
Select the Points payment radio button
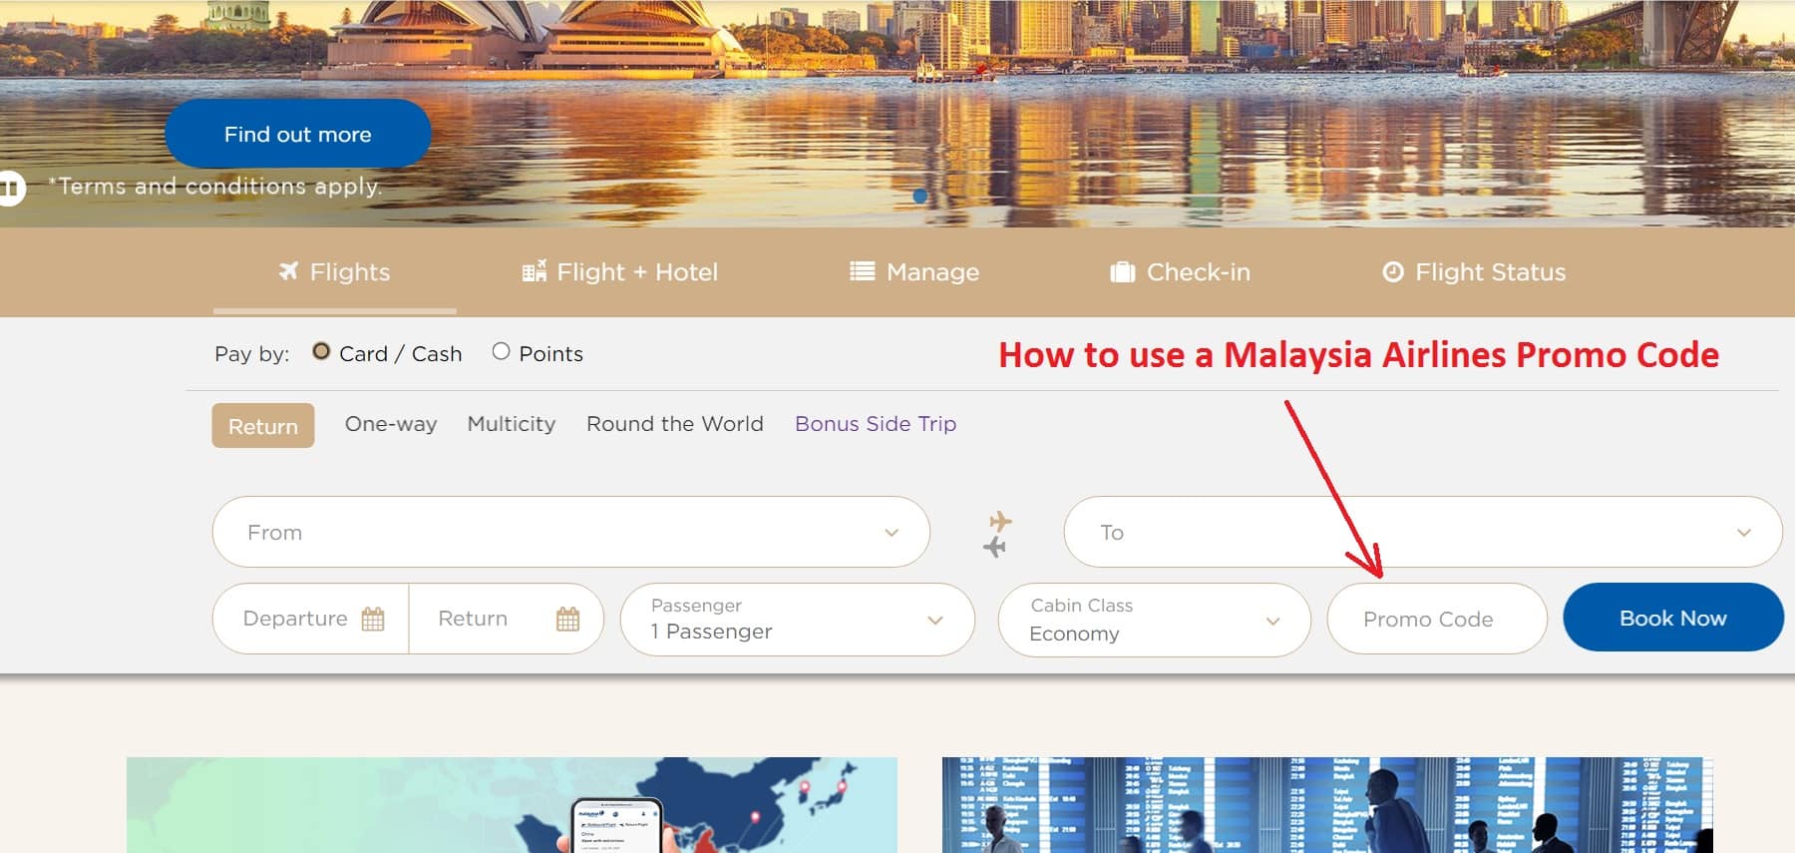coord(501,351)
